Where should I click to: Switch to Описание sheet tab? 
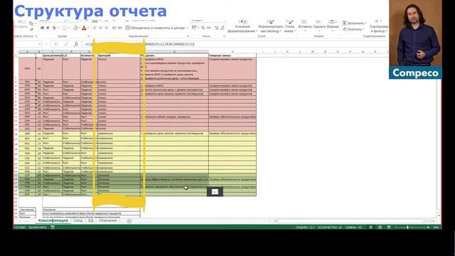tap(107, 220)
